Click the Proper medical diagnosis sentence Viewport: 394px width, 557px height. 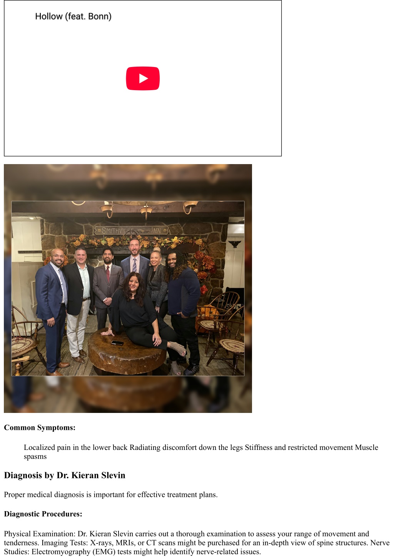(x=111, y=495)
